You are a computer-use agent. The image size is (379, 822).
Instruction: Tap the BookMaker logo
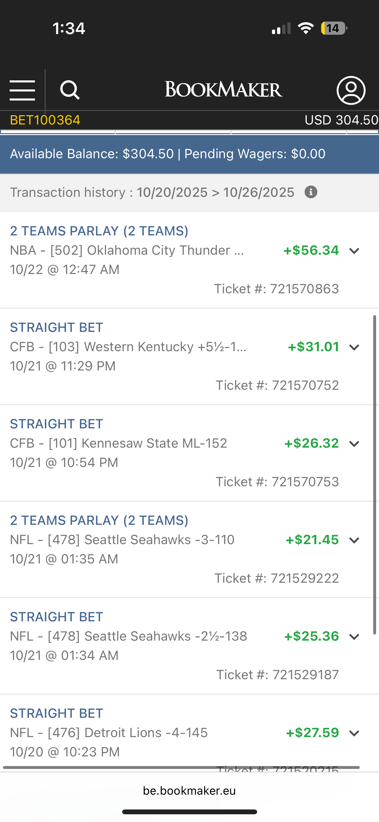click(x=223, y=89)
